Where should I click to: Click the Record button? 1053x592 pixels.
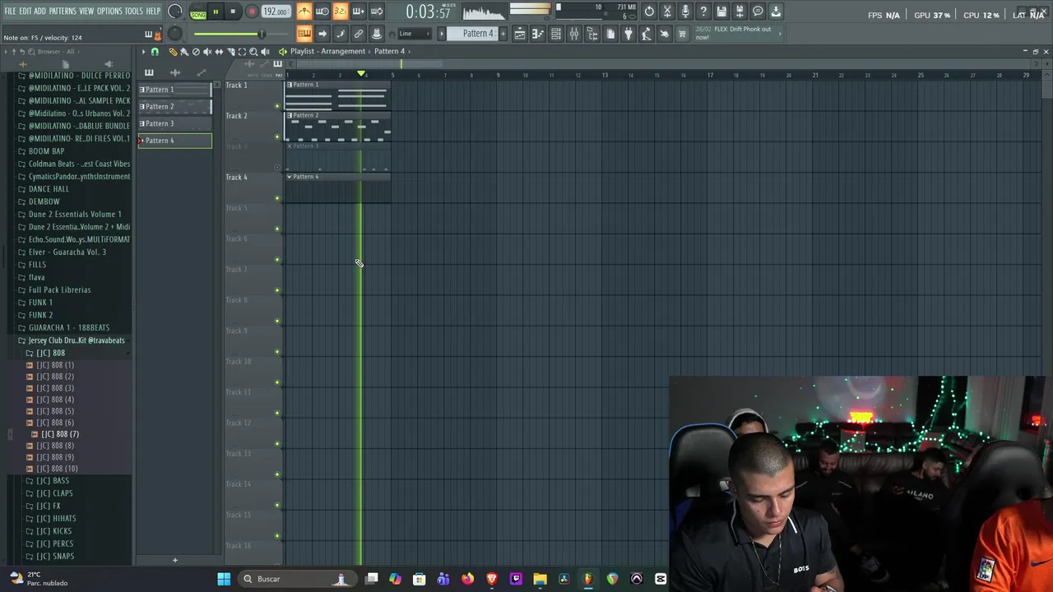point(252,12)
